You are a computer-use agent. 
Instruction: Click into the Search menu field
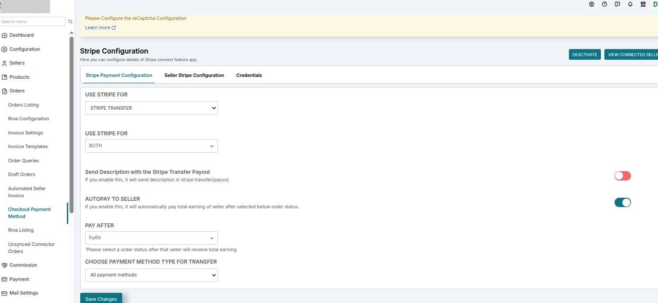pyautogui.click(x=33, y=21)
